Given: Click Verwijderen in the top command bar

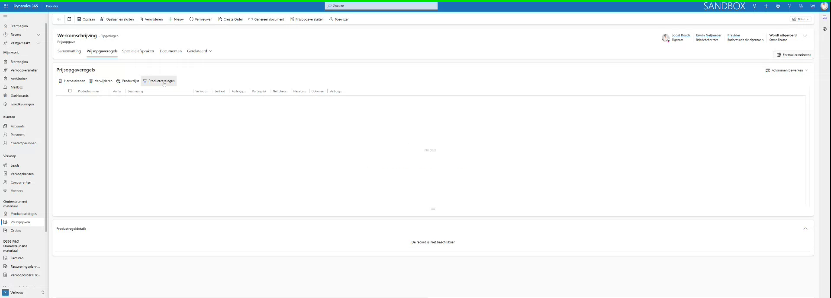Looking at the screenshot, I should 151,19.
